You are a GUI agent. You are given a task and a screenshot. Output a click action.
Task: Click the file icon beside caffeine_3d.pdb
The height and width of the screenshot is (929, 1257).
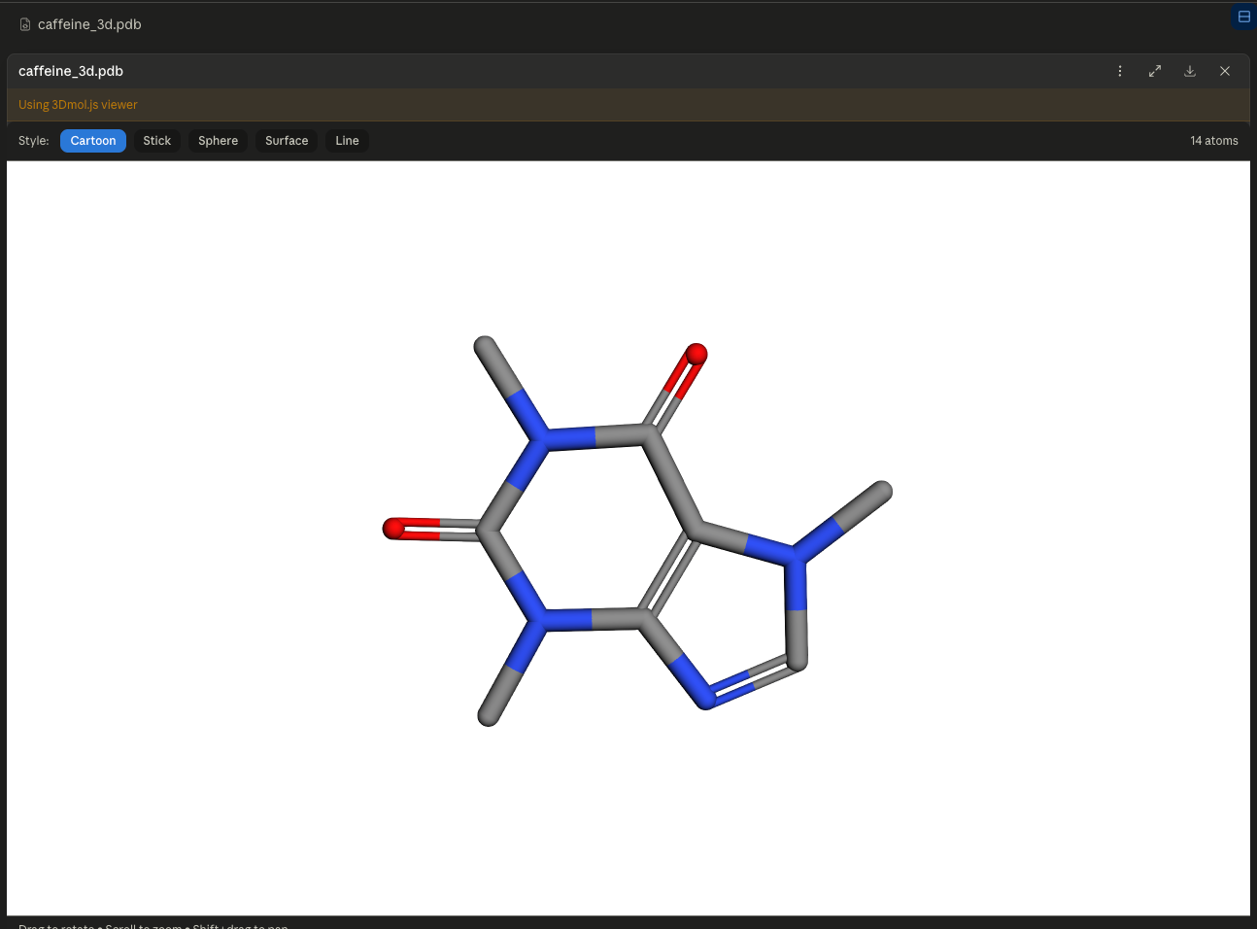(25, 24)
